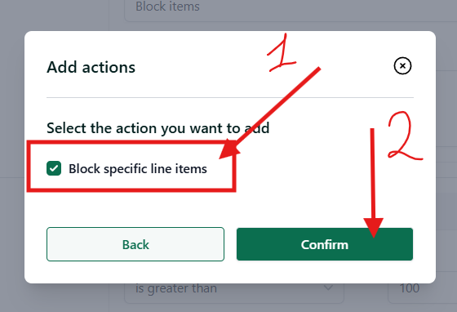This screenshot has height=312, width=457.
Task: Click the Add actions dialog heading
Action: pos(91,67)
